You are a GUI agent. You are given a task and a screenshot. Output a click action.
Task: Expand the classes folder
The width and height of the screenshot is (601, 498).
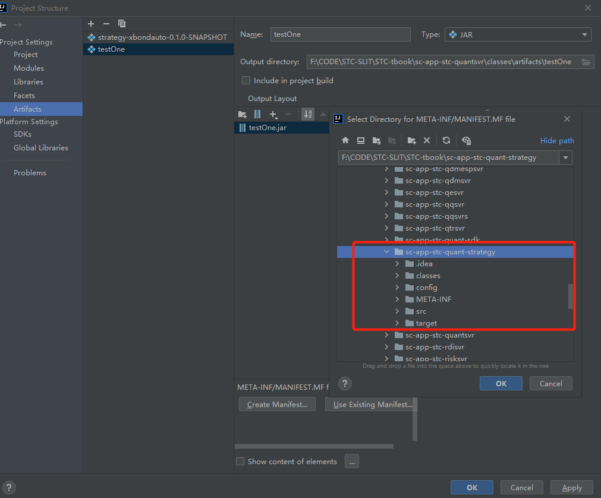coord(397,275)
